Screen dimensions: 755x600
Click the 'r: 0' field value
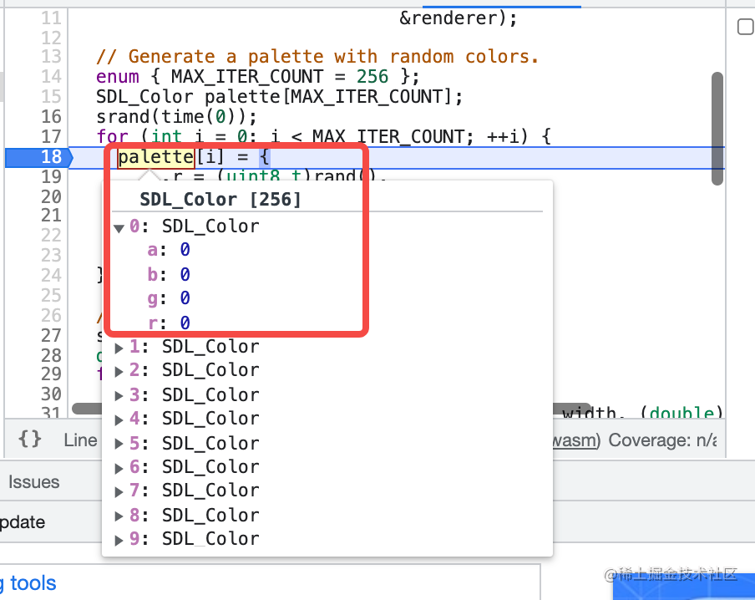tap(185, 323)
